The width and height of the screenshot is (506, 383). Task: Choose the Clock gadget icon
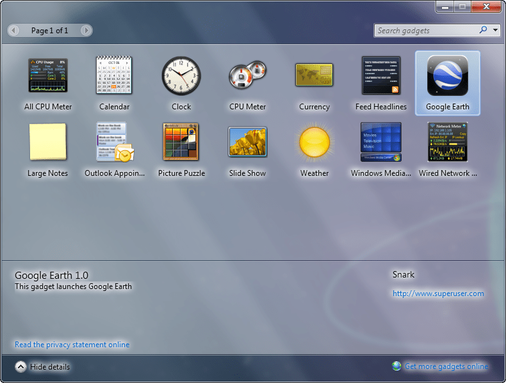pyautogui.click(x=181, y=75)
